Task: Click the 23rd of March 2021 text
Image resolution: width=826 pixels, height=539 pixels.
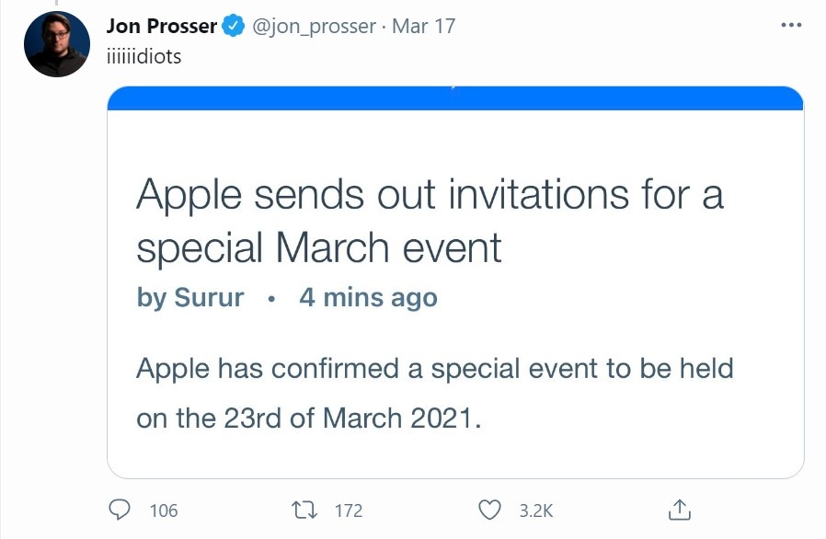Action: 351,418
